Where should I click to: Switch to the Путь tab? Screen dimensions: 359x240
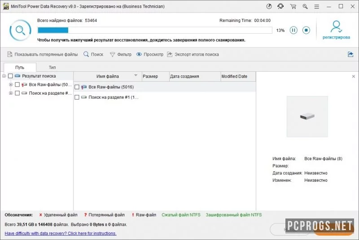[x=20, y=67]
